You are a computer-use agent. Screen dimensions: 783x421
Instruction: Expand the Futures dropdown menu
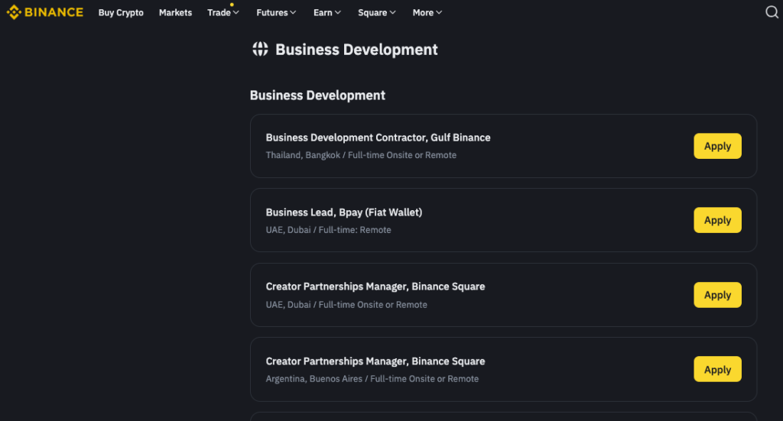[277, 13]
